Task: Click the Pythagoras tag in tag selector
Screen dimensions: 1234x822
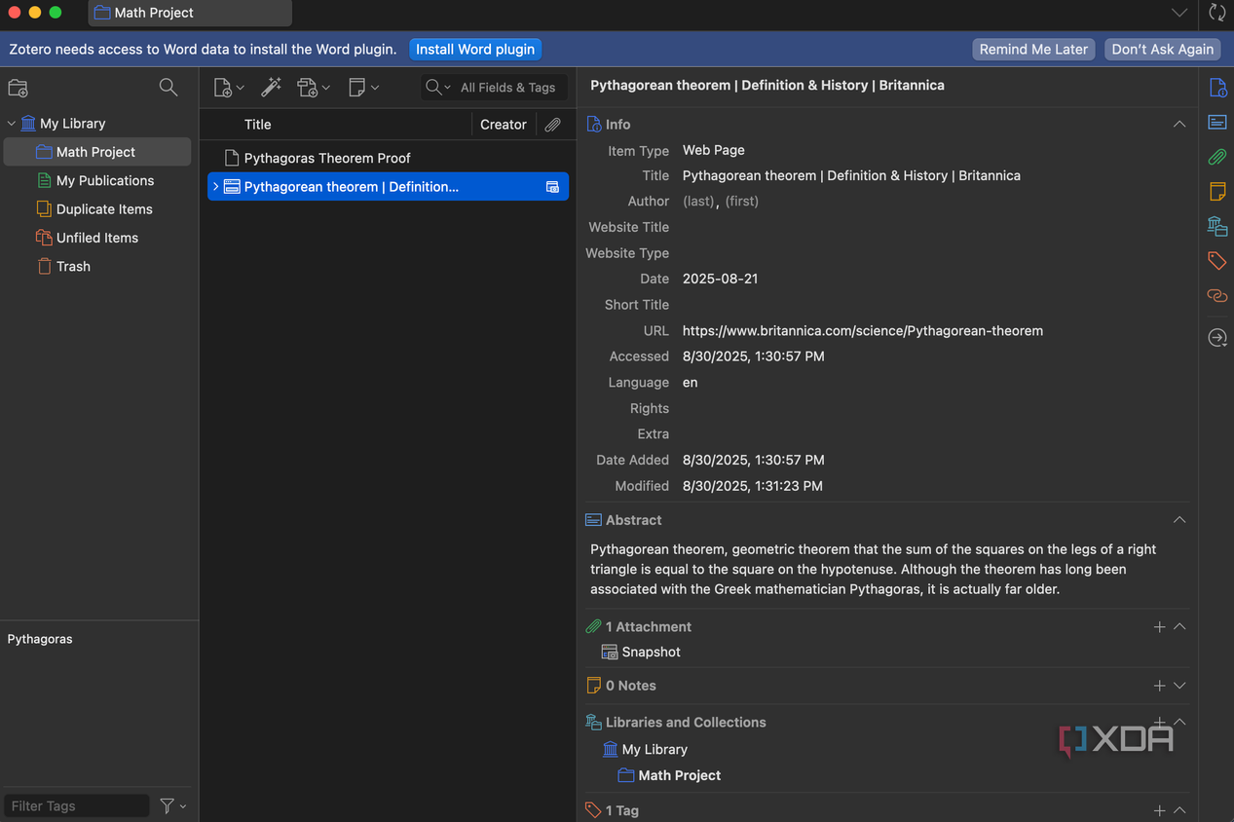Action: pos(40,639)
